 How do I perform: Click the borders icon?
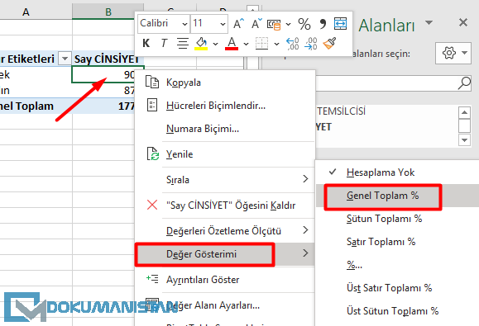(x=261, y=43)
